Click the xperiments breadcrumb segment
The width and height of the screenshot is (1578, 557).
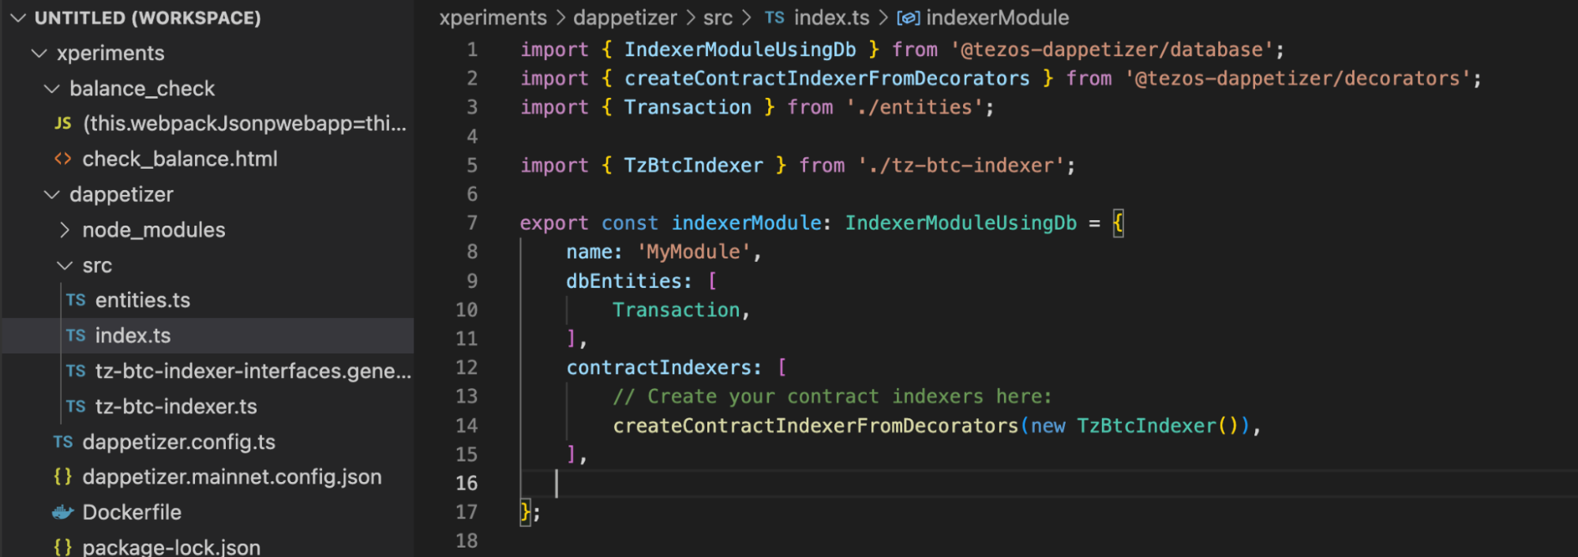click(493, 18)
